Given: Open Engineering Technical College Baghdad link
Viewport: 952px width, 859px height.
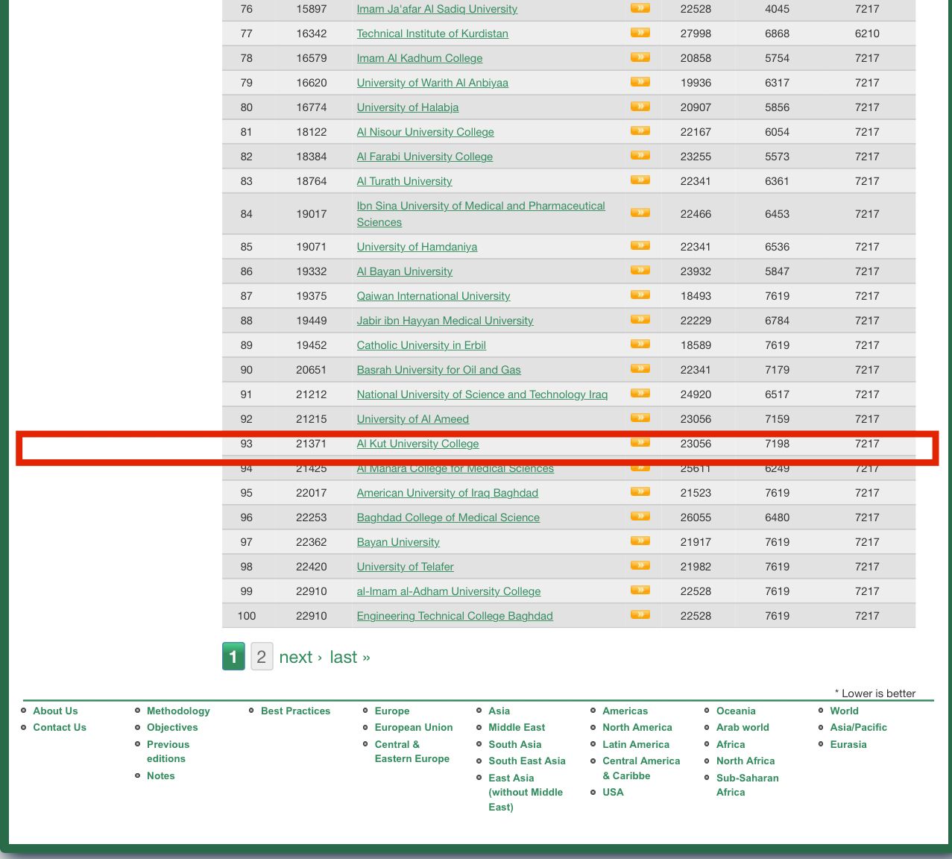Looking at the screenshot, I should (x=455, y=616).
